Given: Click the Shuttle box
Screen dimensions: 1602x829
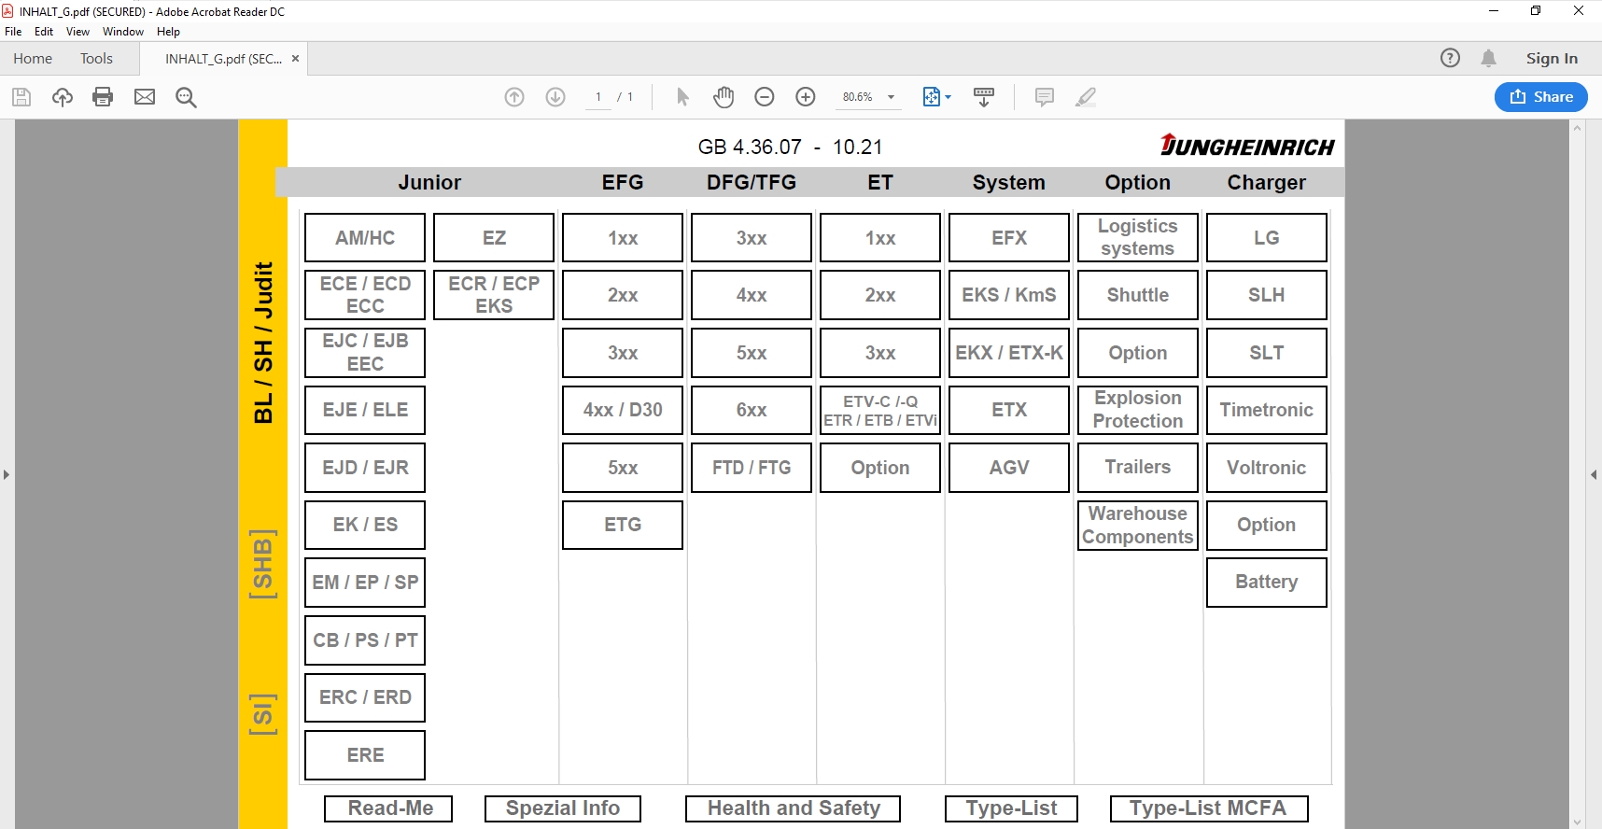Looking at the screenshot, I should (1138, 295).
